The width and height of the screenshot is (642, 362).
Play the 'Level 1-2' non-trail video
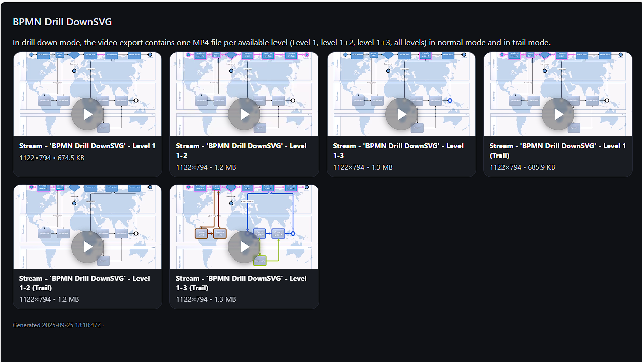click(244, 114)
